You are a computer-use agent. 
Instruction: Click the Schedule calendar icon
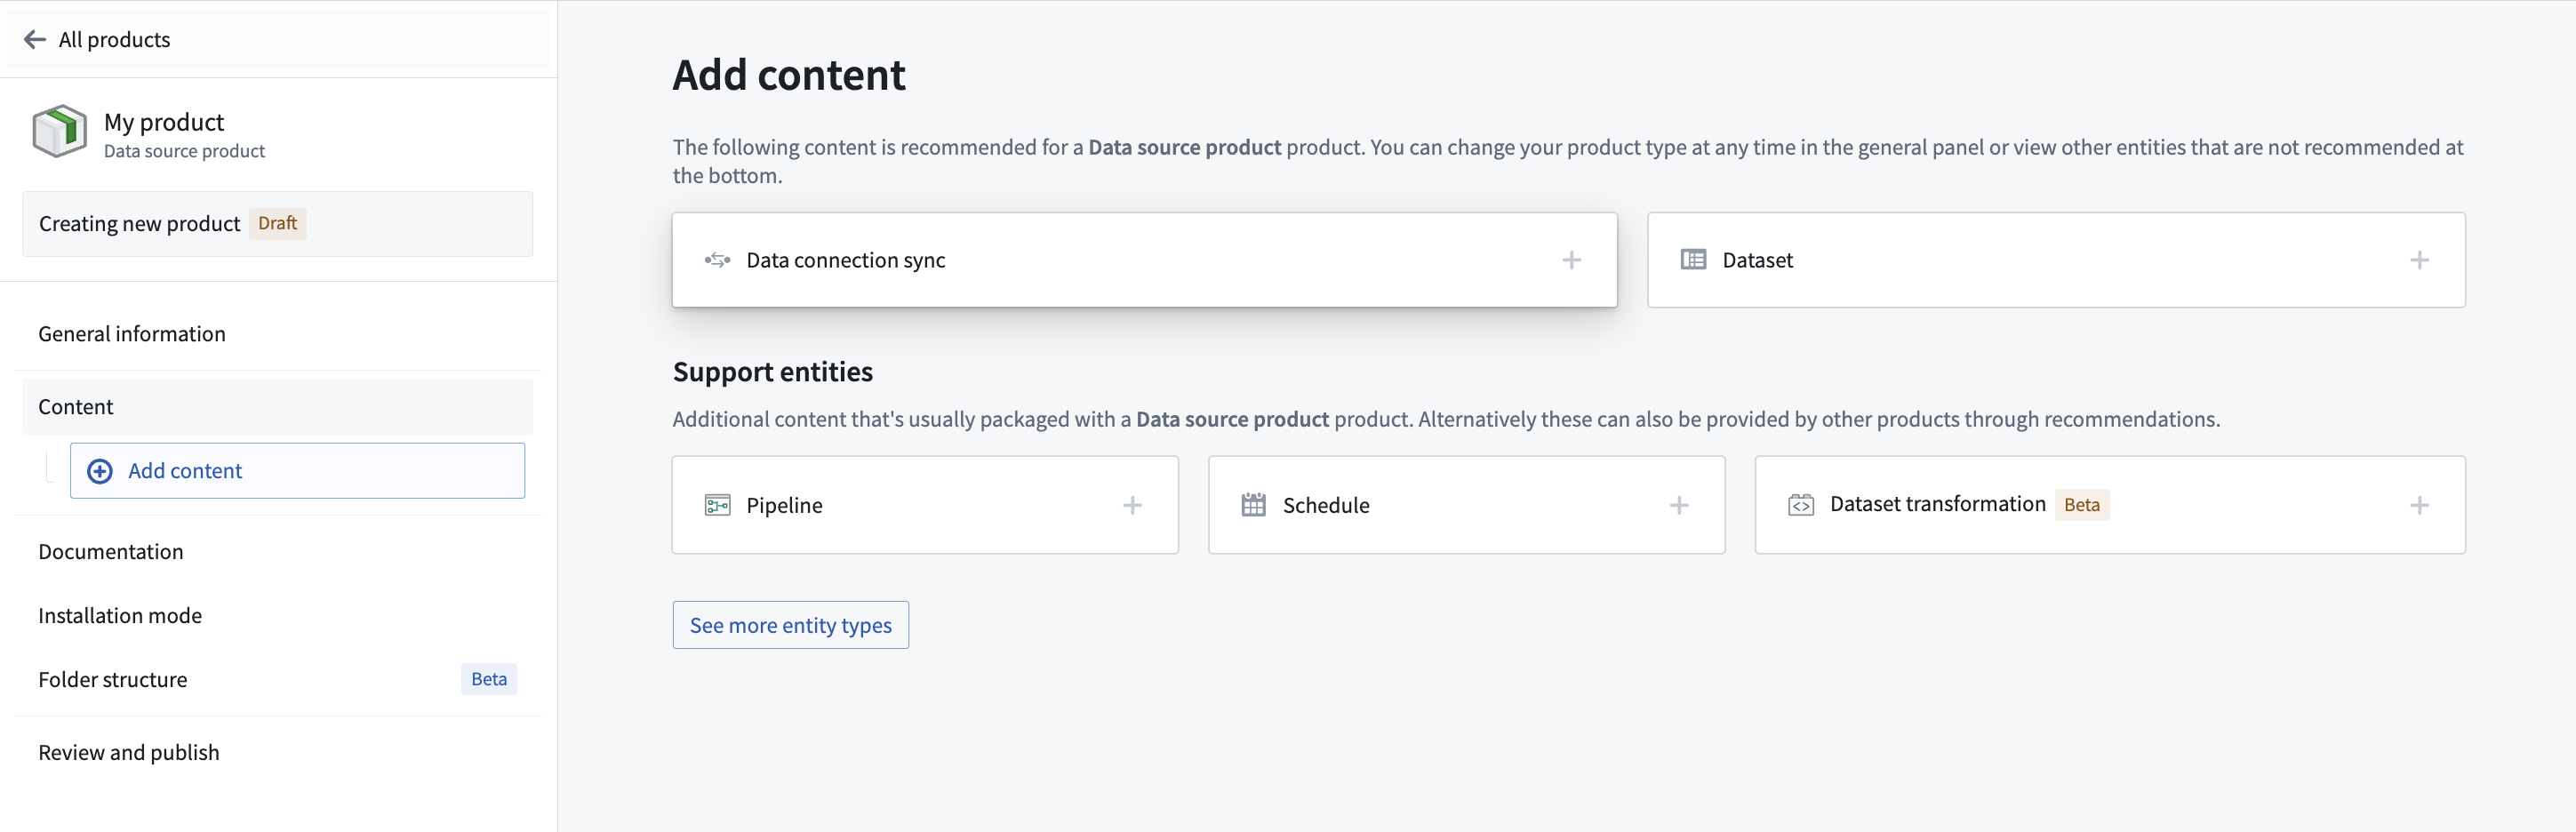(1253, 505)
